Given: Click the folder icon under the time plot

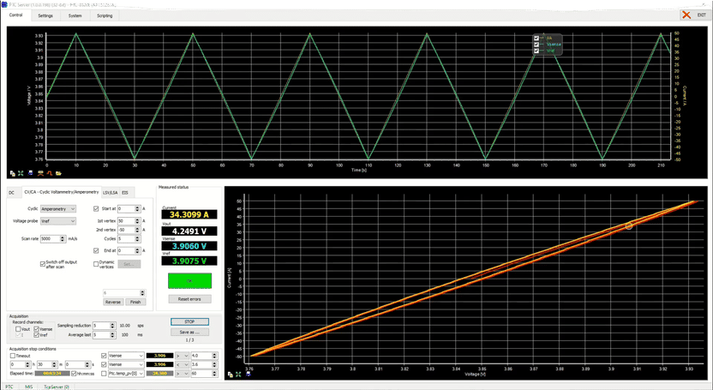Looking at the screenshot, I should [x=58, y=173].
